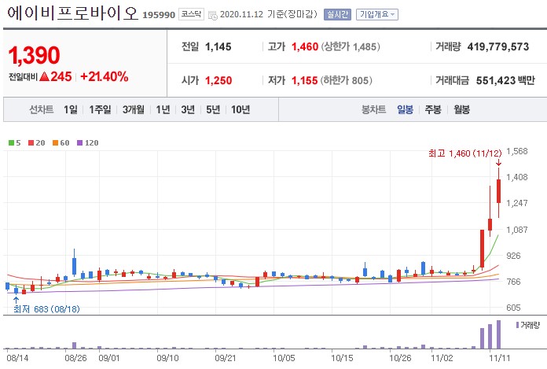This screenshot has width=547, height=369.
Task: Click the calendar icon beside 2020.11.12
Action: [x=213, y=15]
